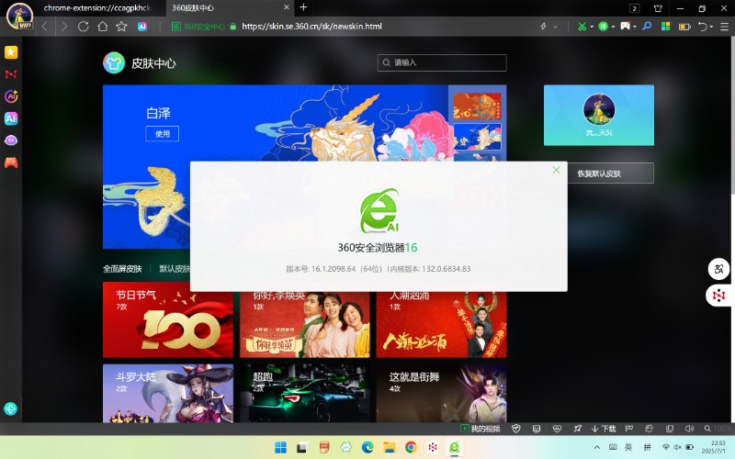Click the lightning speed mode icon
Screen dimensions: 735x459
[x=543, y=27]
